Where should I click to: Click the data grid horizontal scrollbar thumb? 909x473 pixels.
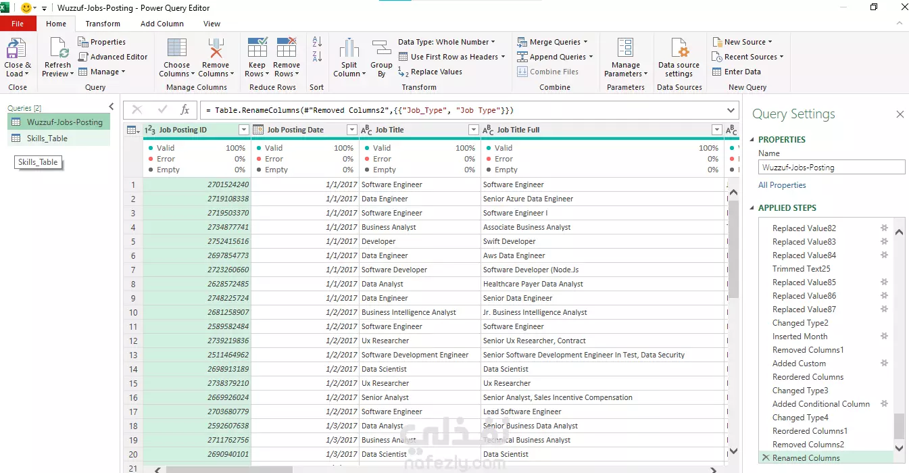(x=228, y=469)
